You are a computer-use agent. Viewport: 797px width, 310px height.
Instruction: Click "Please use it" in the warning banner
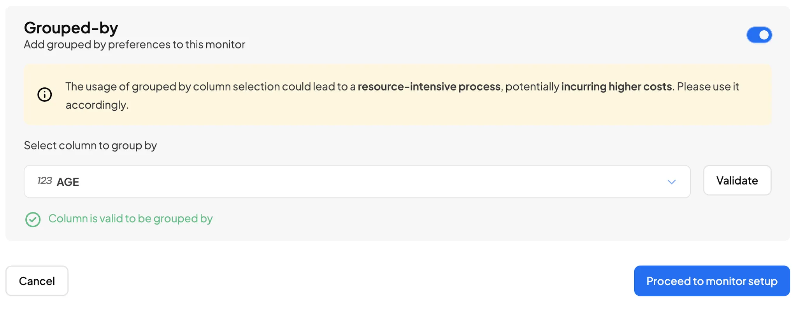[x=707, y=87]
